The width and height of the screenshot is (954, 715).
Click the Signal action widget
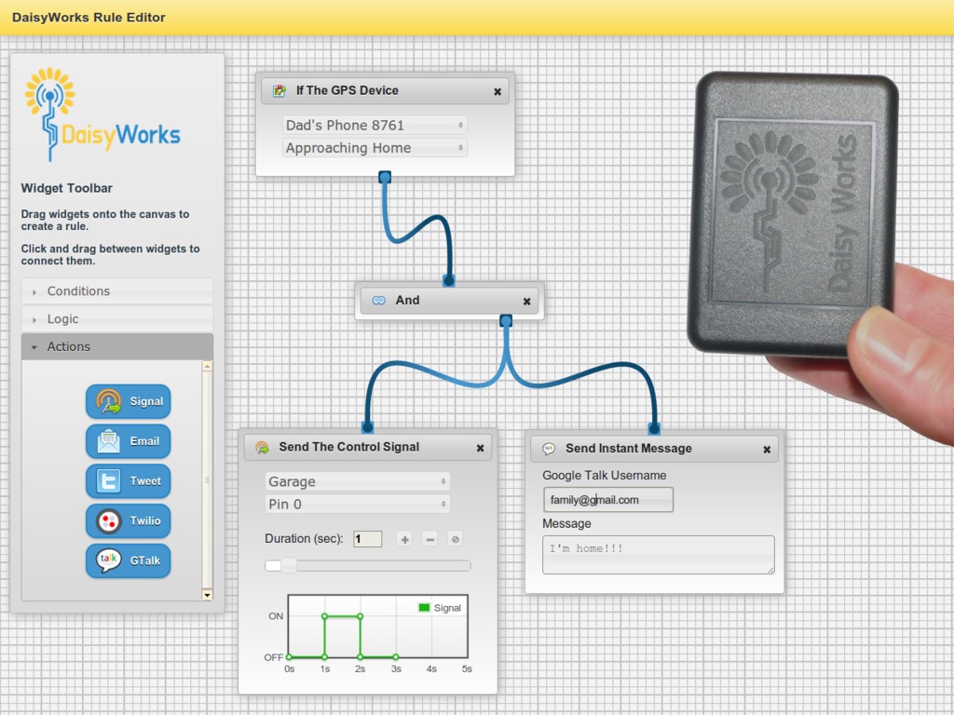(x=128, y=401)
